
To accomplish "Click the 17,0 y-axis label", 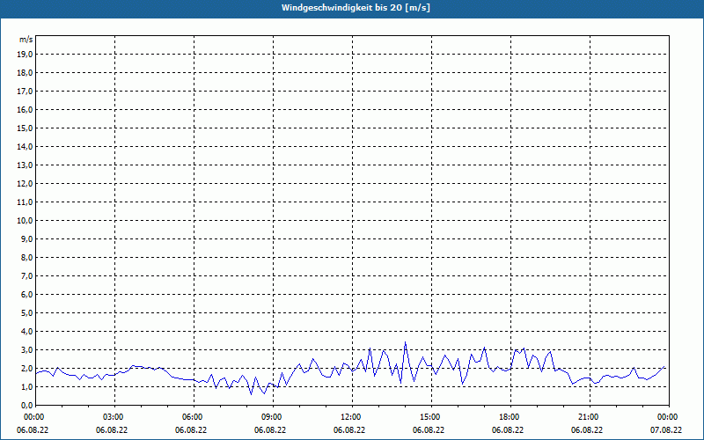I will pyautogui.click(x=25, y=92).
